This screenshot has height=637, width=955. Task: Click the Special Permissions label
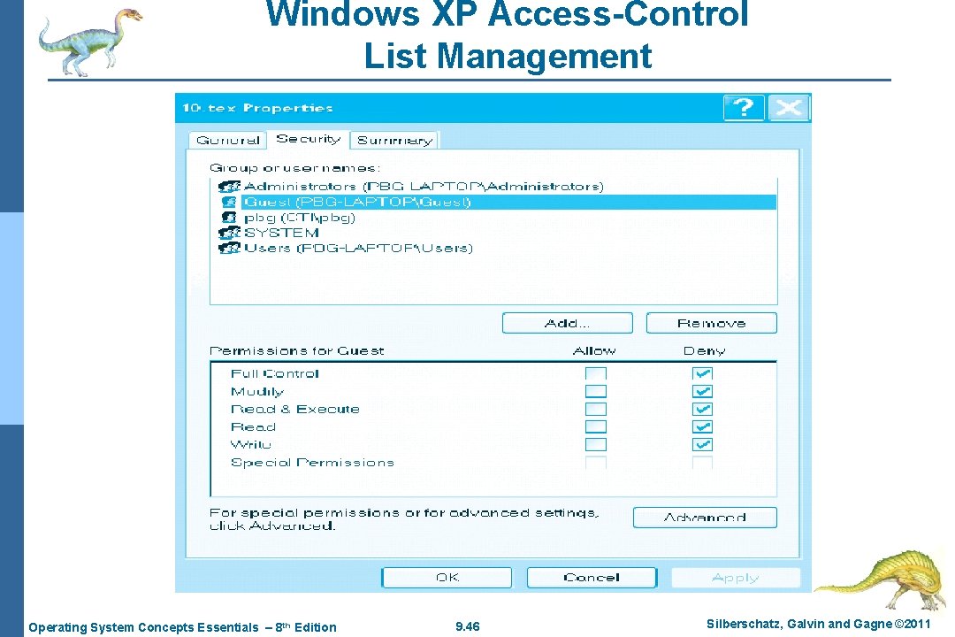click(x=312, y=463)
